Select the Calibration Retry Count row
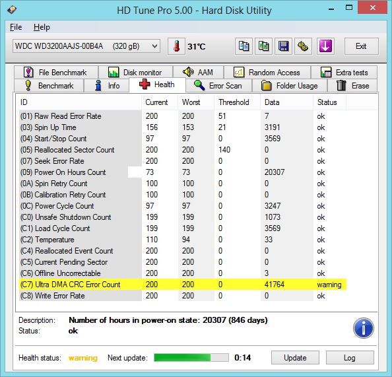 pos(183,195)
